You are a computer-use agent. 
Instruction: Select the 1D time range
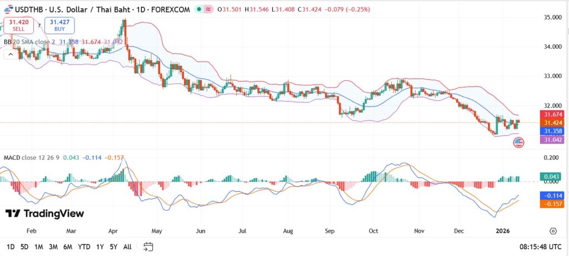point(11,247)
